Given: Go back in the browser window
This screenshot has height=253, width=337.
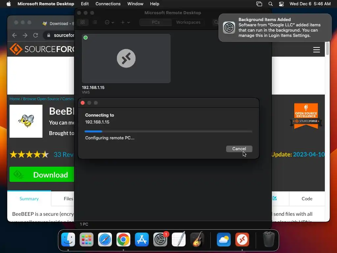Looking at the screenshot, I should click(14, 35).
